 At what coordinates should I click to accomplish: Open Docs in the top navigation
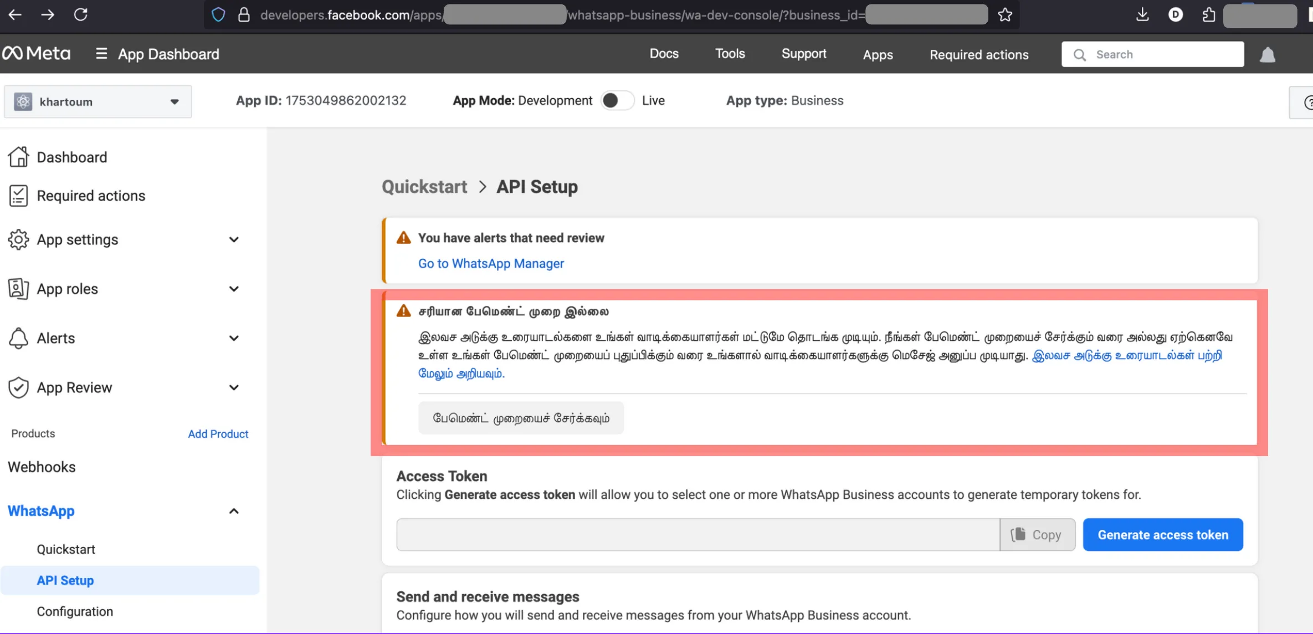(664, 54)
